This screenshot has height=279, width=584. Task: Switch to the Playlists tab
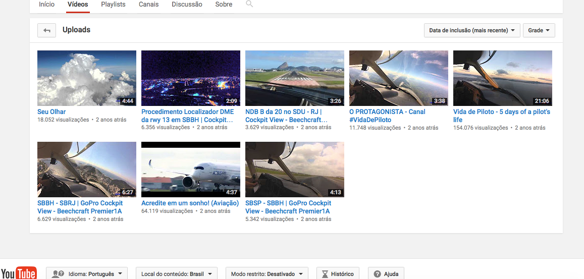(x=113, y=5)
